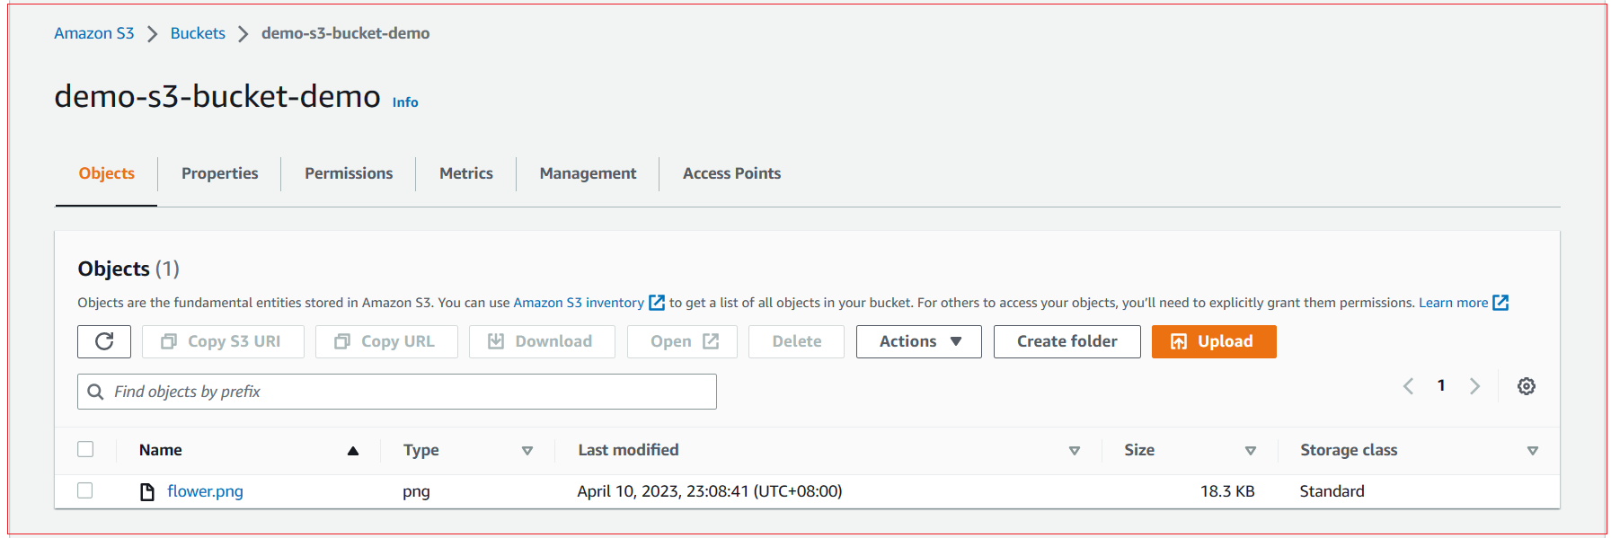Sort by Storage class column arrow

[1532, 451]
